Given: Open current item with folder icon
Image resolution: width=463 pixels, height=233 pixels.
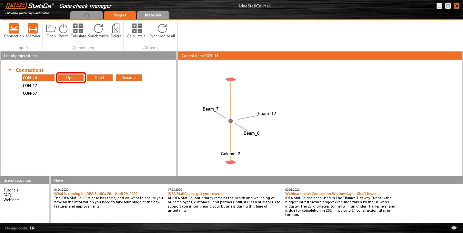Looking at the screenshot, I should [51, 28].
